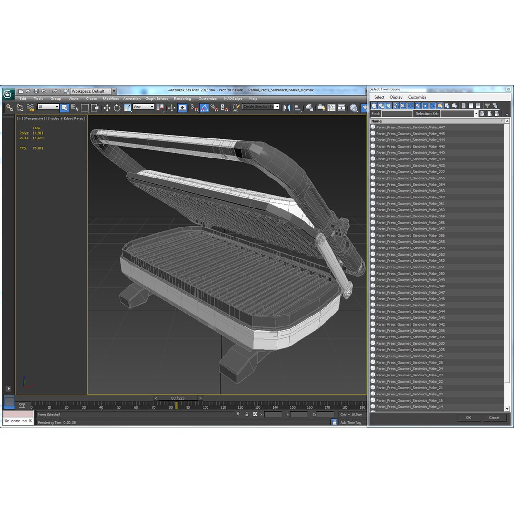Open the Workspace: Default dropdown
514x514 pixels.
pyautogui.click(x=90, y=91)
